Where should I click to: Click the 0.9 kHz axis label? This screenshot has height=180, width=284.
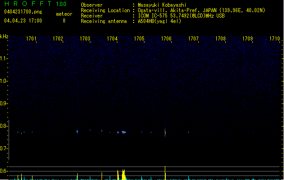pos(4,103)
